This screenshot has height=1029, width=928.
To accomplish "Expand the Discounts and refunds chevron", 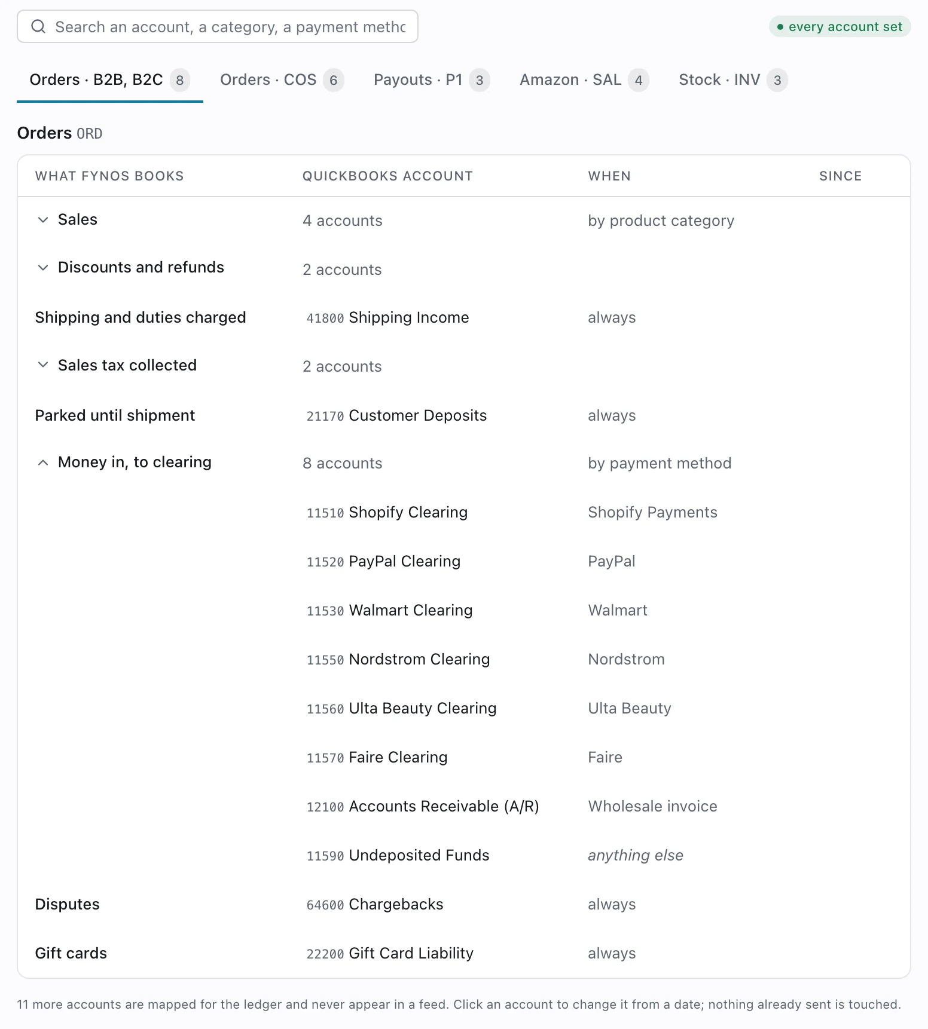I will pyautogui.click(x=43, y=268).
